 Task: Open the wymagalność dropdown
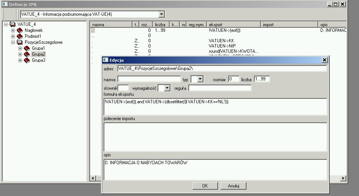coord(167,88)
